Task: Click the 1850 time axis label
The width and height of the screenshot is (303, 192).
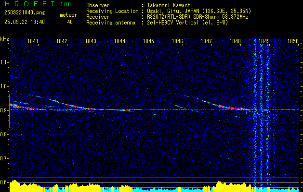Action: tap(293, 41)
